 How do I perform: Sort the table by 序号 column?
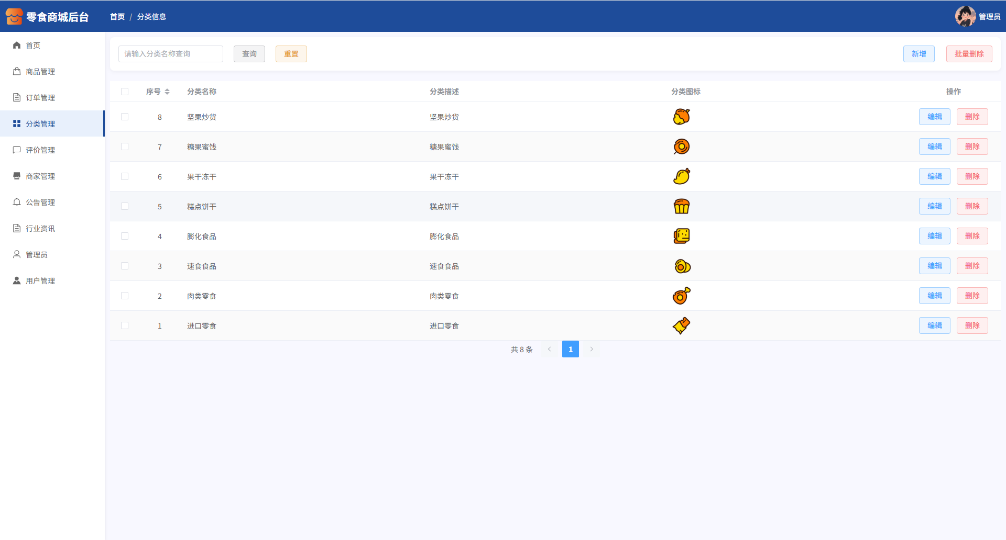[x=167, y=92]
